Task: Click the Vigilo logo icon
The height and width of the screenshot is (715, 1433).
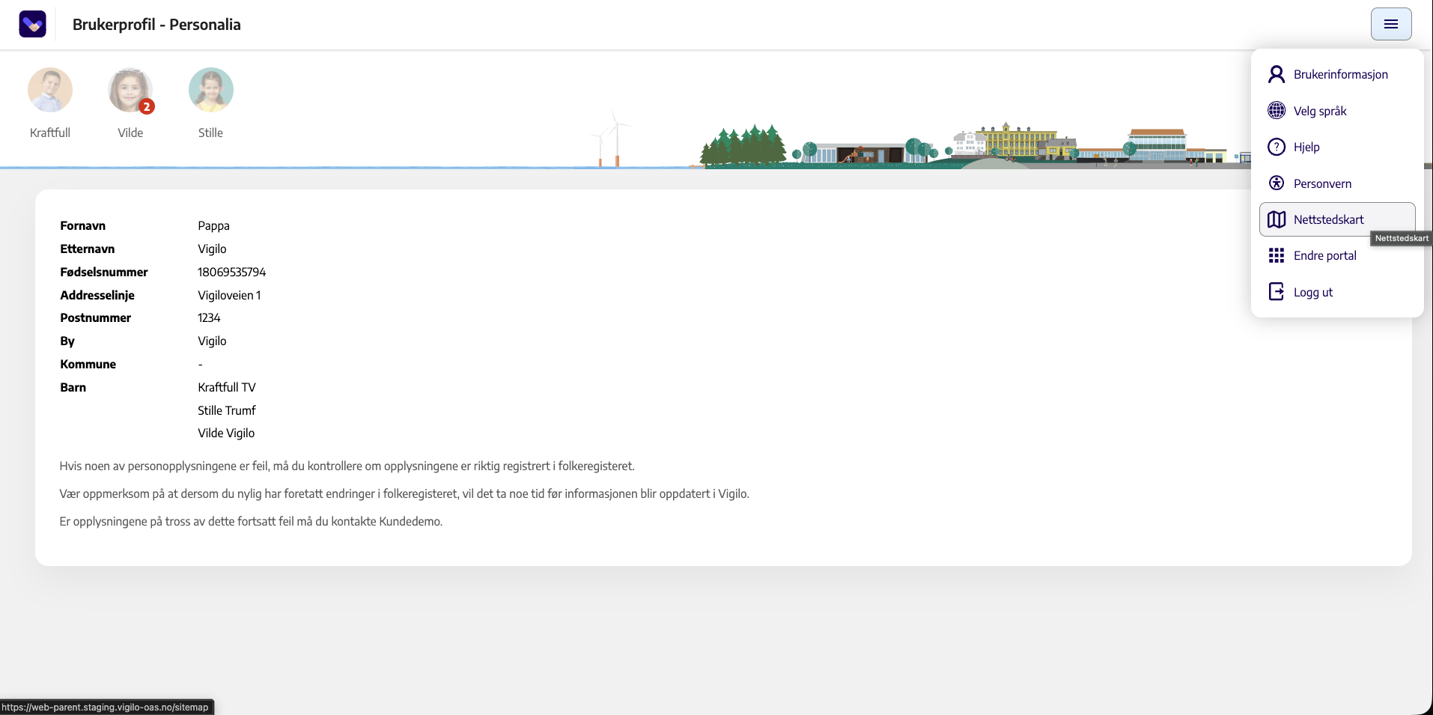Action: click(x=32, y=24)
